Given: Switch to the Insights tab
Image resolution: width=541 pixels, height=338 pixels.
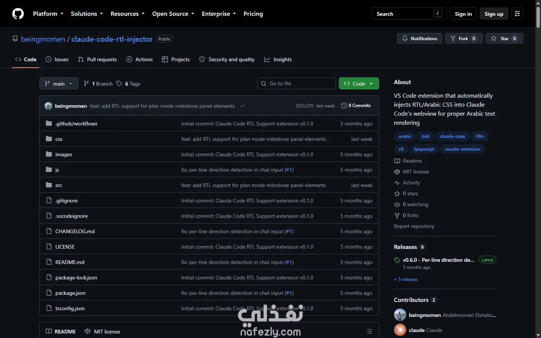Looking at the screenshot, I should (x=278, y=59).
